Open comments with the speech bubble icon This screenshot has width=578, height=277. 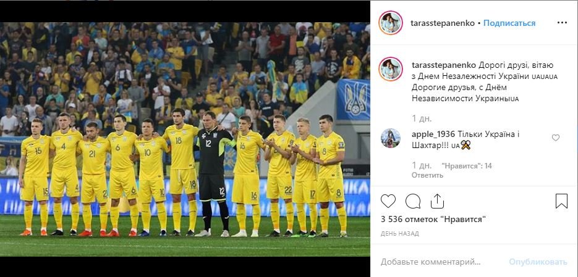point(413,201)
